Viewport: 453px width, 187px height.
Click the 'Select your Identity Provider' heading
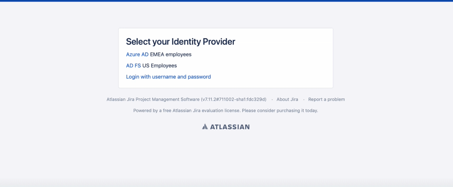[x=181, y=42]
